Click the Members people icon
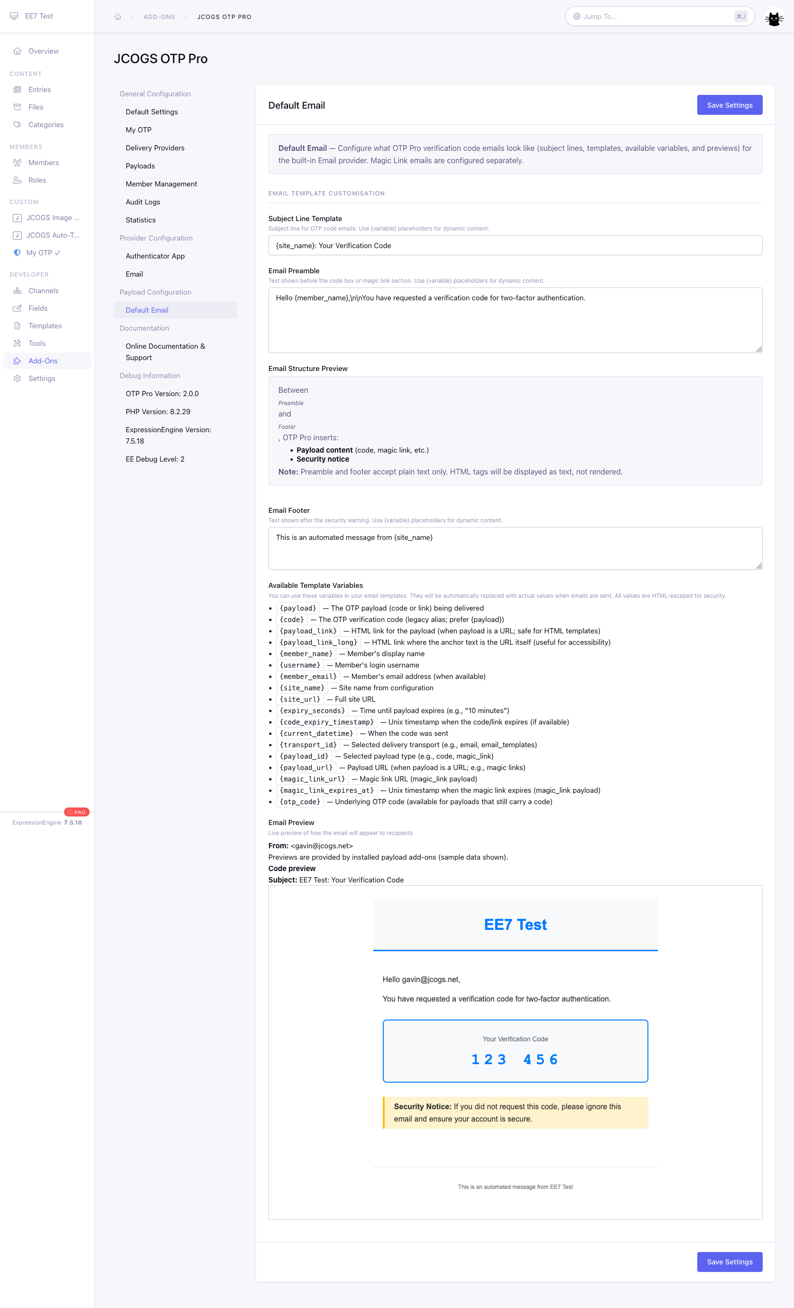794x1308 pixels. 18,162
